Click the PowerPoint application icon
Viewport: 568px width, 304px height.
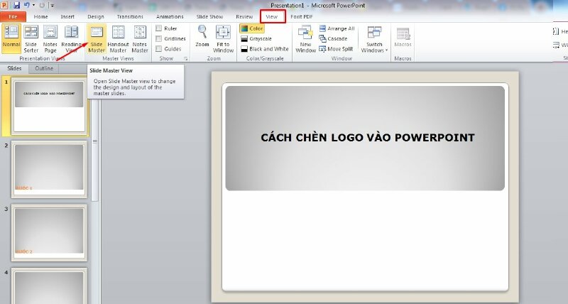[4, 6]
